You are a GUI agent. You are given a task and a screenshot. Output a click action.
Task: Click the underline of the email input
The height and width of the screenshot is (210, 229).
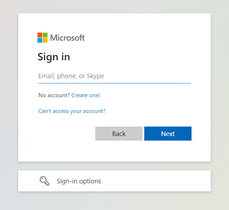click(114, 83)
